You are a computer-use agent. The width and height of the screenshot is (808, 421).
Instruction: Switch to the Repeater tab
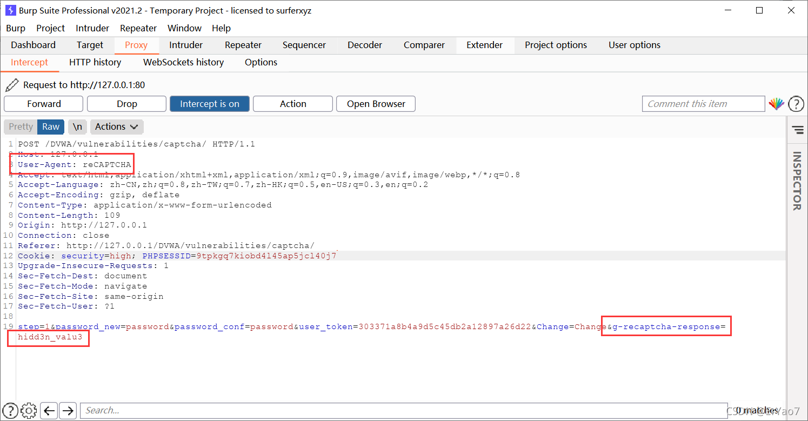tap(243, 45)
